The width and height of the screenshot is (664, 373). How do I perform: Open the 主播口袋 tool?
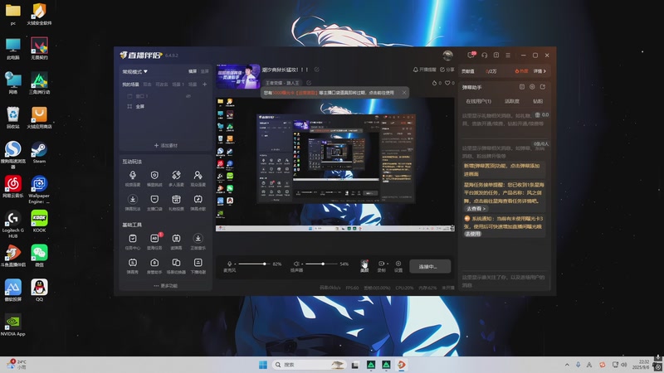[x=154, y=202]
